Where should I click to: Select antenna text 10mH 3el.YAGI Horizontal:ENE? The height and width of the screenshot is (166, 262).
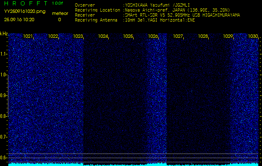tap(160, 20)
